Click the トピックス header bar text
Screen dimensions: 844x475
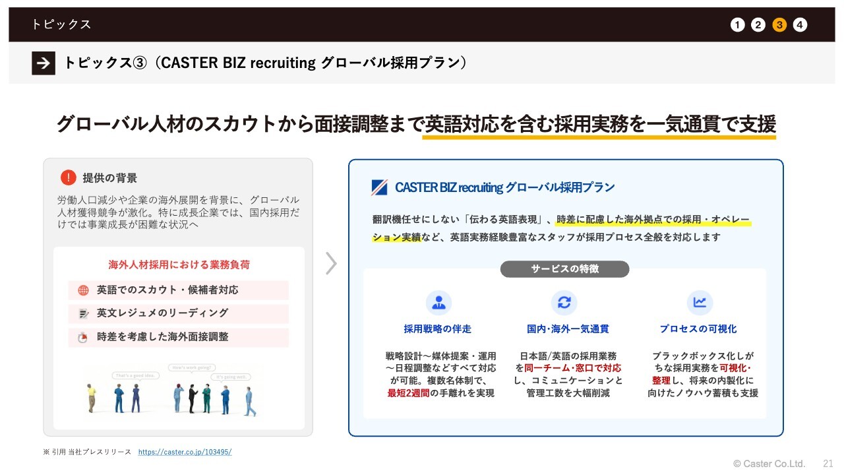(x=61, y=24)
